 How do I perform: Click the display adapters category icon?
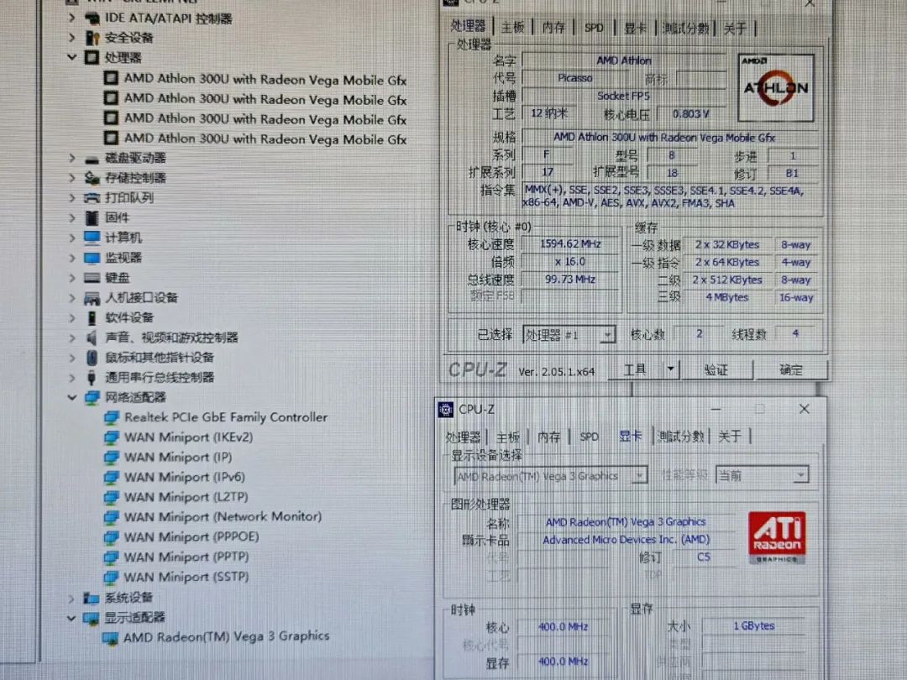coord(92,618)
